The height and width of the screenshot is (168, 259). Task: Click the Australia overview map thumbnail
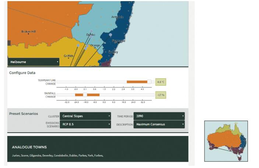pyautogui.click(x=226, y=141)
